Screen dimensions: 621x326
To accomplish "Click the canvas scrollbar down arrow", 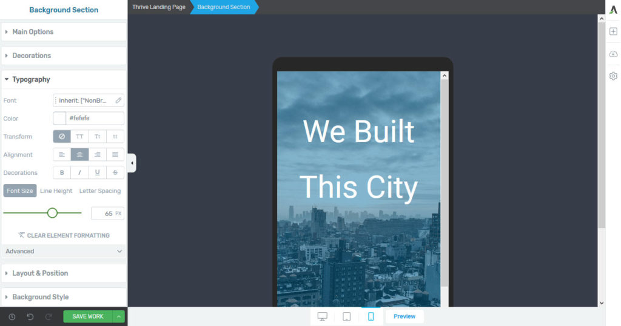I will point(602,303).
